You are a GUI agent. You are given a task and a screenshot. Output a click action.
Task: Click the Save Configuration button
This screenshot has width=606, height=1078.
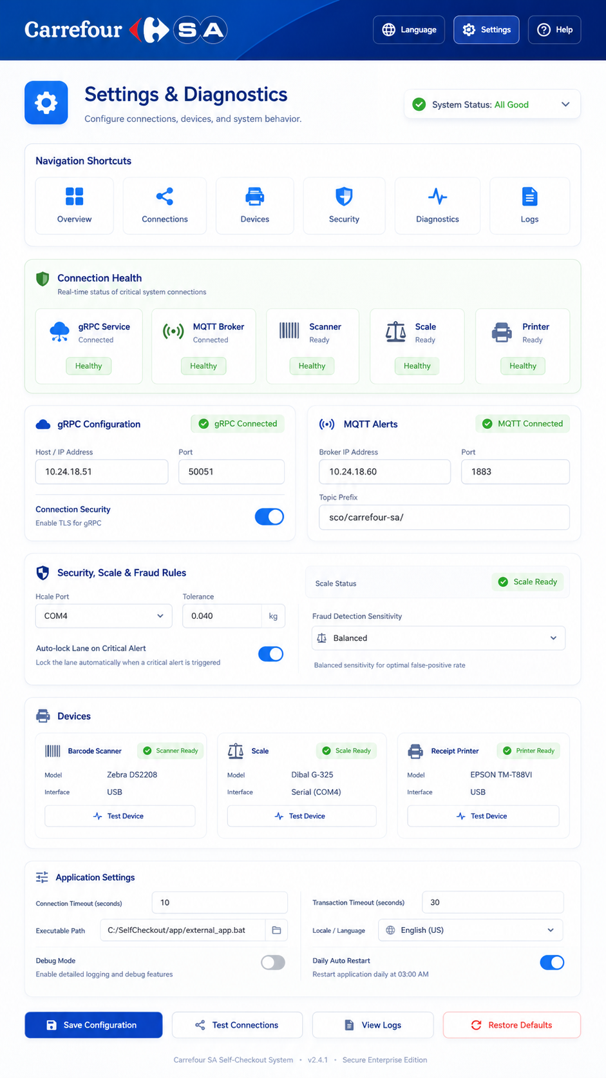click(x=93, y=1025)
